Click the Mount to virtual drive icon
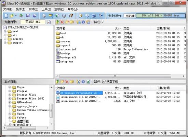Image resolution: width=188 pixels, height=137 pixels. (64, 16)
